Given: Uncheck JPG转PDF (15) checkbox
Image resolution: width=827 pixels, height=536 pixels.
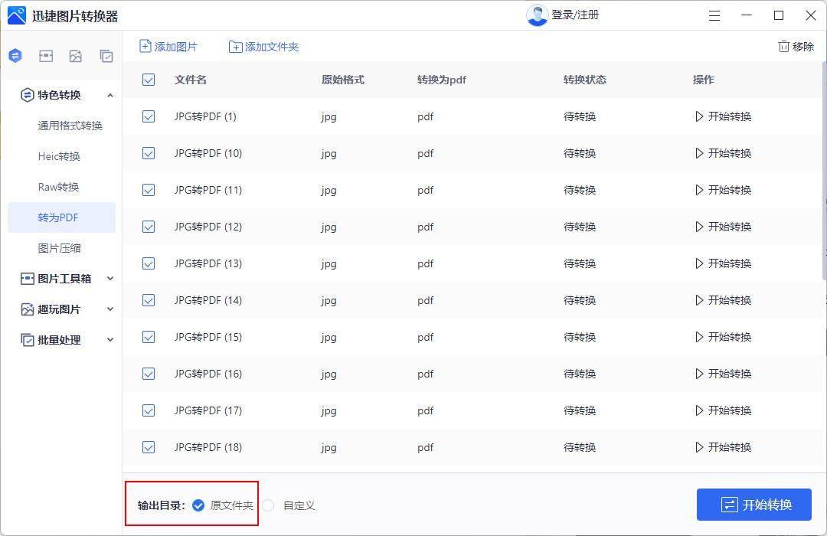Looking at the screenshot, I should 149,337.
